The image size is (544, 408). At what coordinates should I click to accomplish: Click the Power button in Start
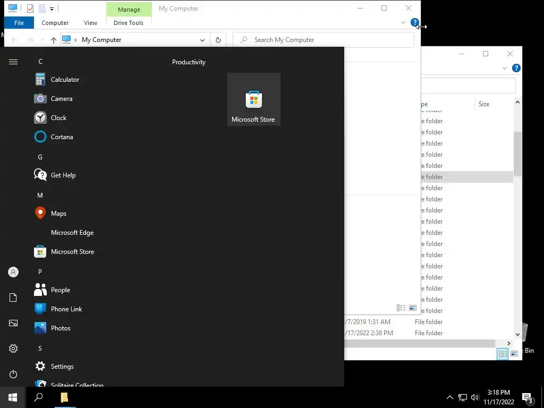pyautogui.click(x=13, y=374)
